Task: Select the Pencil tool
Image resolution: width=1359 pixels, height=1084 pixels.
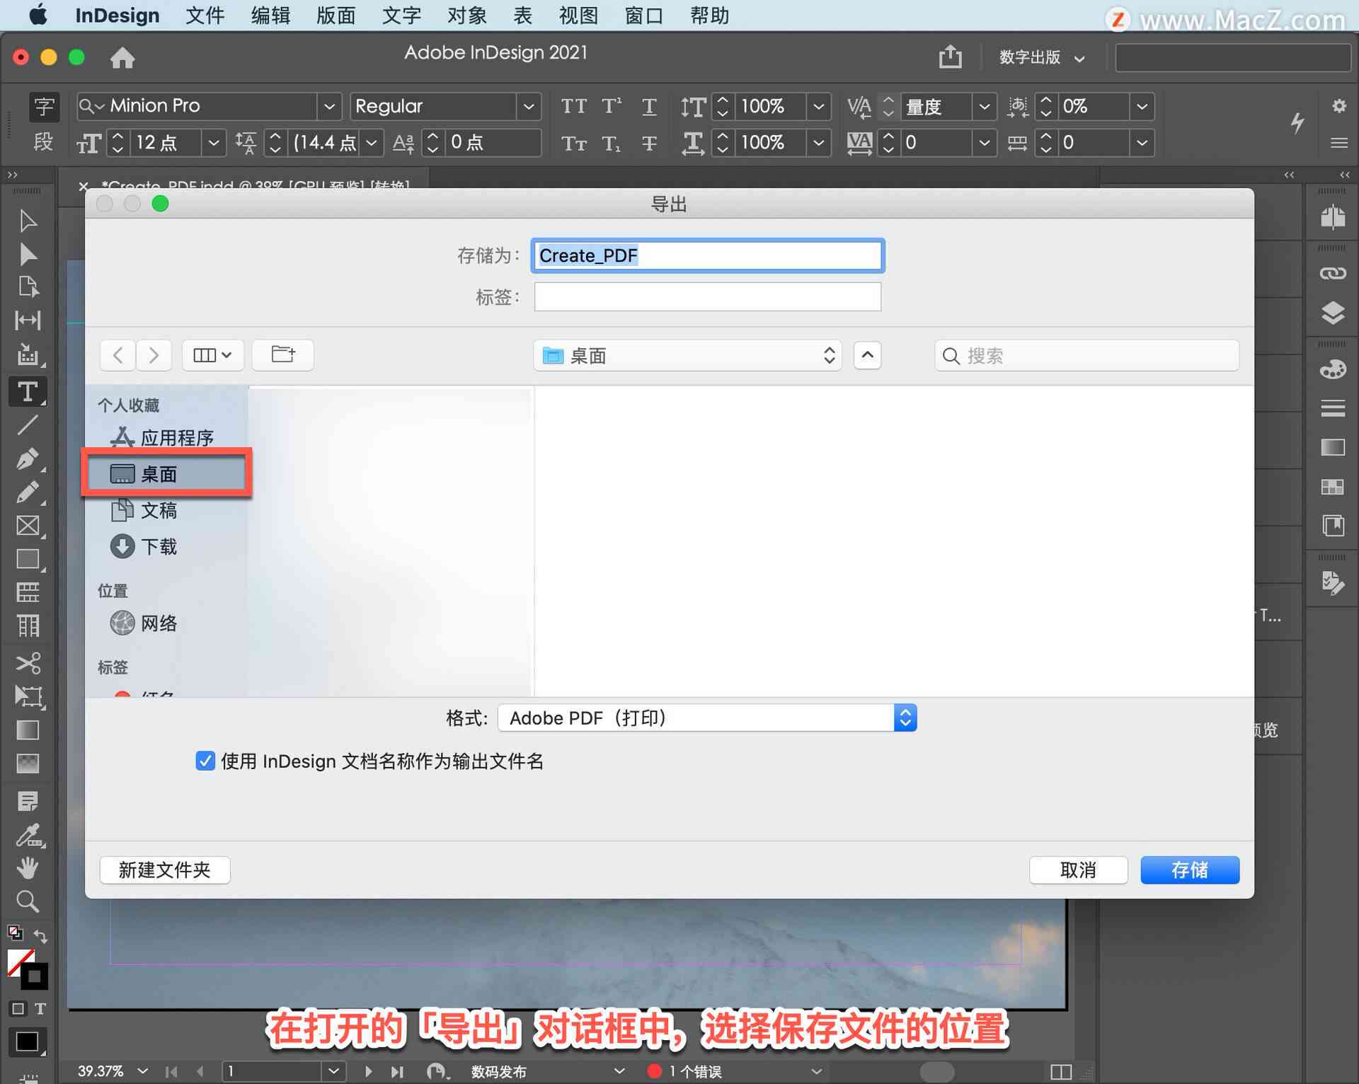Action: tap(28, 492)
